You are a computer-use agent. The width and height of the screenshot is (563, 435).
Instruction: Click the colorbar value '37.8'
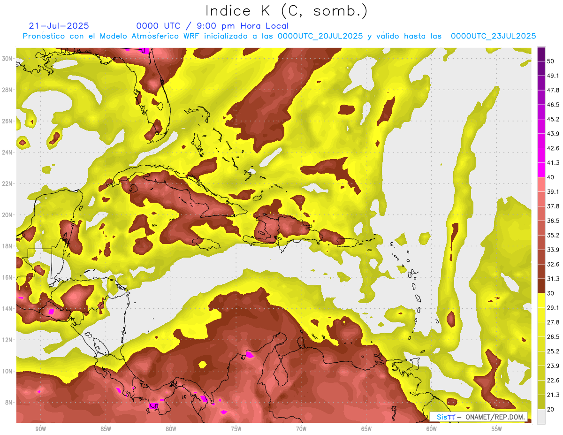554,206
